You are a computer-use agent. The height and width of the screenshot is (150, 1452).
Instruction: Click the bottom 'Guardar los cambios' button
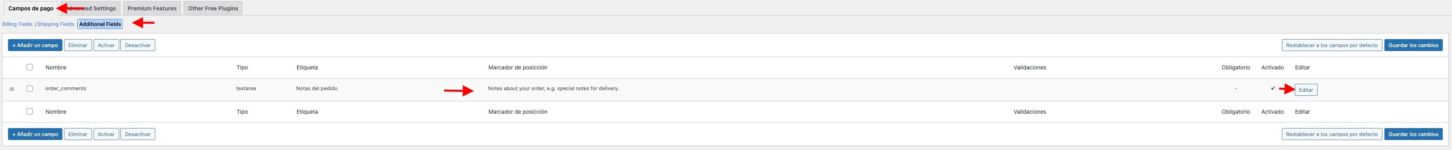coord(1413,134)
